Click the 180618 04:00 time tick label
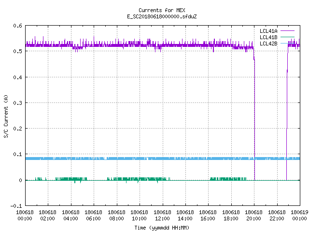Viewport: 309px width, 232px height. (x=70, y=216)
